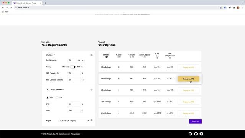Click the site lock icon in address bar
Screen dimensions: 245x138
tap(16, 8)
